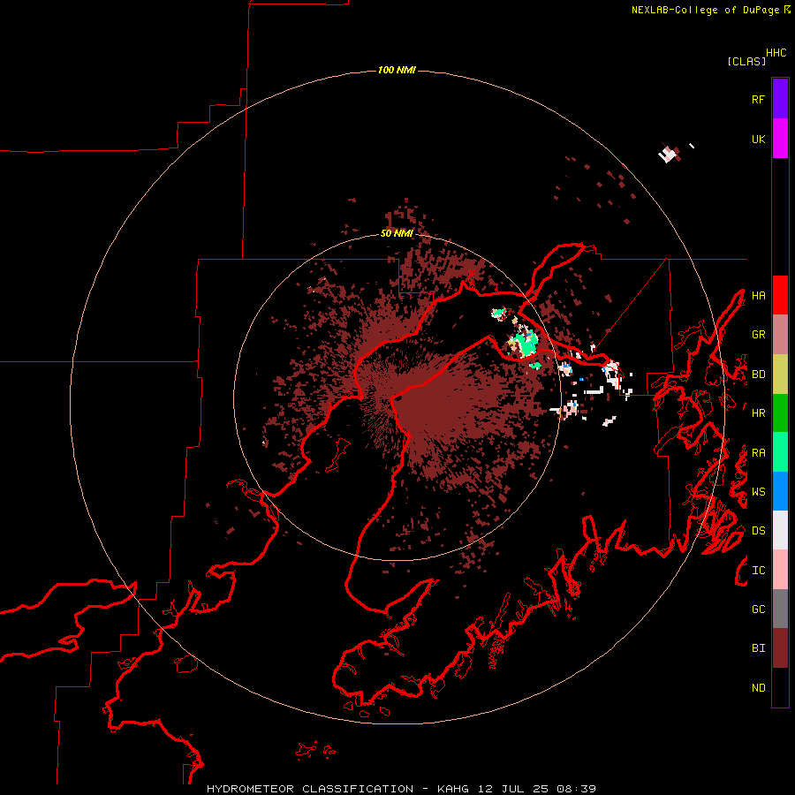This screenshot has width=795, height=795.
Task: Select the GR dusty-pink legend swatch
Action: pyautogui.click(x=780, y=335)
